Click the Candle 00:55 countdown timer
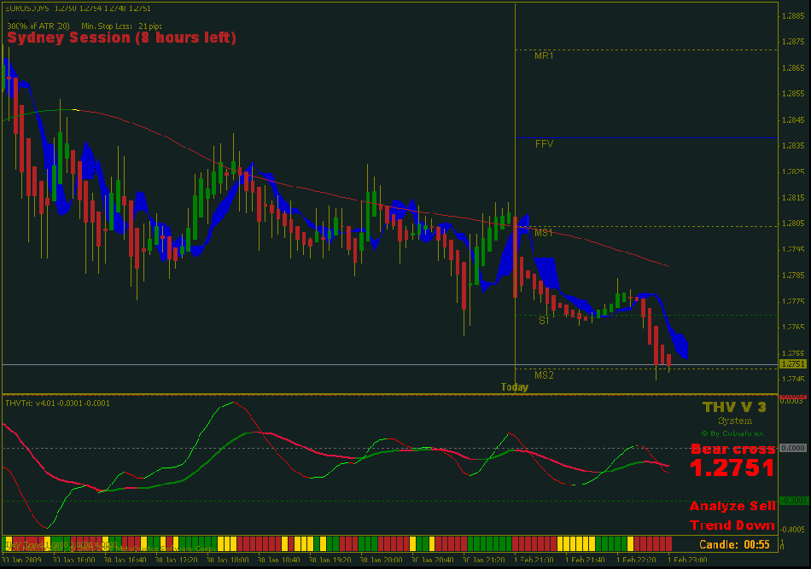This screenshot has width=811, height=569. coord(734,544)
